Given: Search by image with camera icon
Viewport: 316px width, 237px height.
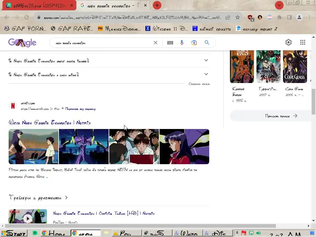Looking at the screenshot, I should point(194,43).
